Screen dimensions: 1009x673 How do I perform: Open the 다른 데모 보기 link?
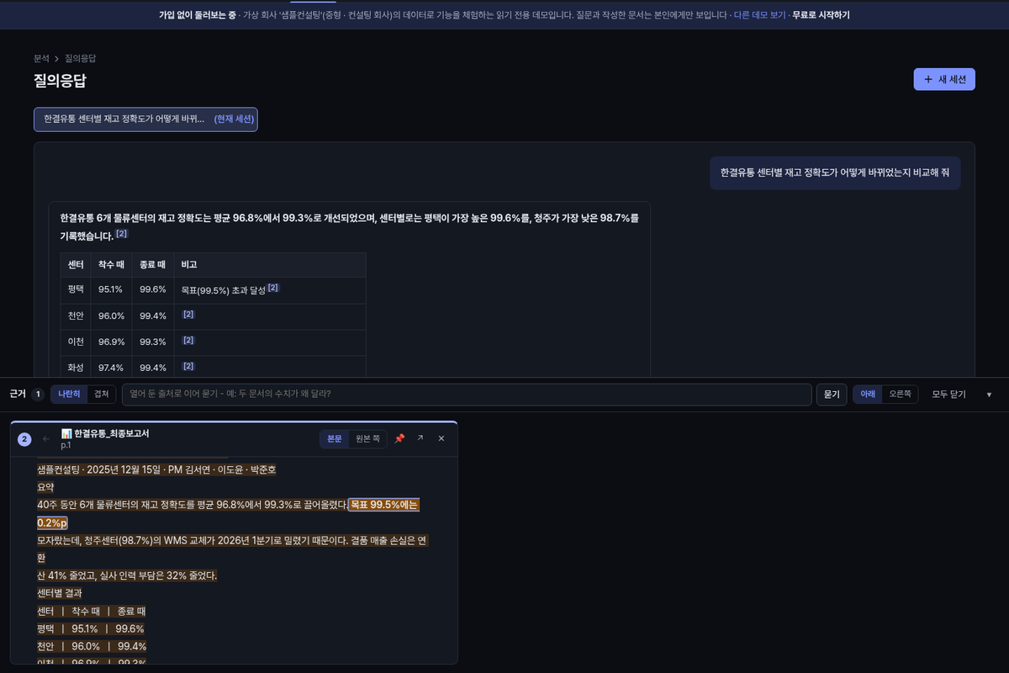tap(759, 15)
